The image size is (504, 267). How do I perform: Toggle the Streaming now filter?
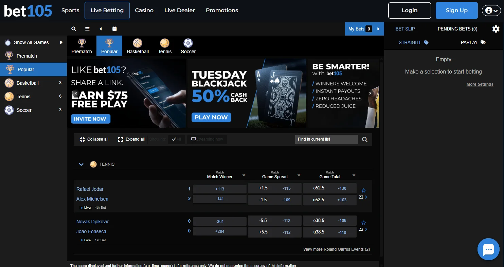(207, 139)
